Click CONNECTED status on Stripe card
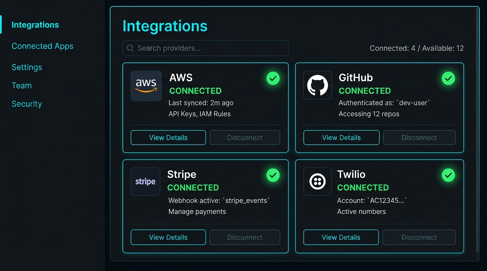Viewport: 487px width, 271px height. (193, 188)
